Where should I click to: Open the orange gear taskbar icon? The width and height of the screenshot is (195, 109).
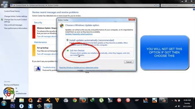30,100
